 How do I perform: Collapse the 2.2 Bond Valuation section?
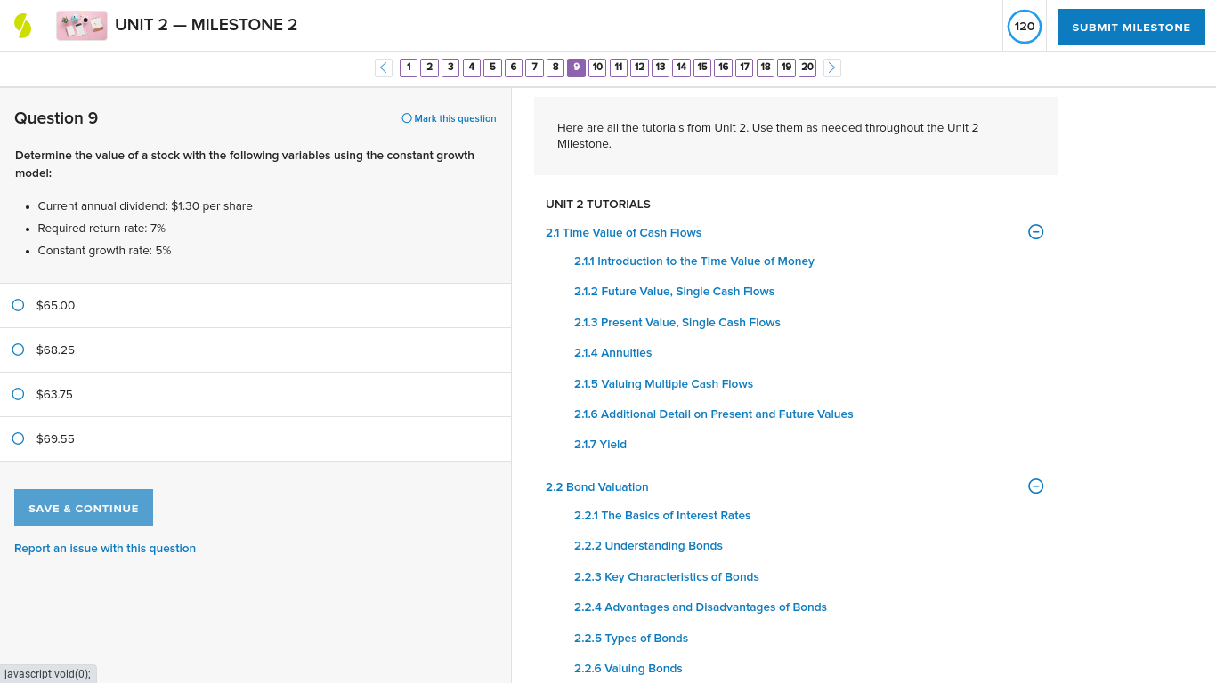point(596,486)
